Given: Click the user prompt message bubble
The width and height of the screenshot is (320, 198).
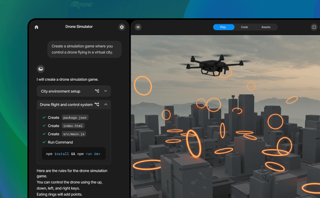Looking at the screenshot, I should pos(85,49).
